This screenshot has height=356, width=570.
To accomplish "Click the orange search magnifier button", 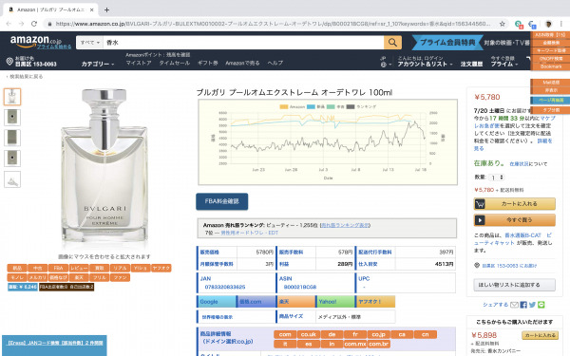I will point(392,43).
